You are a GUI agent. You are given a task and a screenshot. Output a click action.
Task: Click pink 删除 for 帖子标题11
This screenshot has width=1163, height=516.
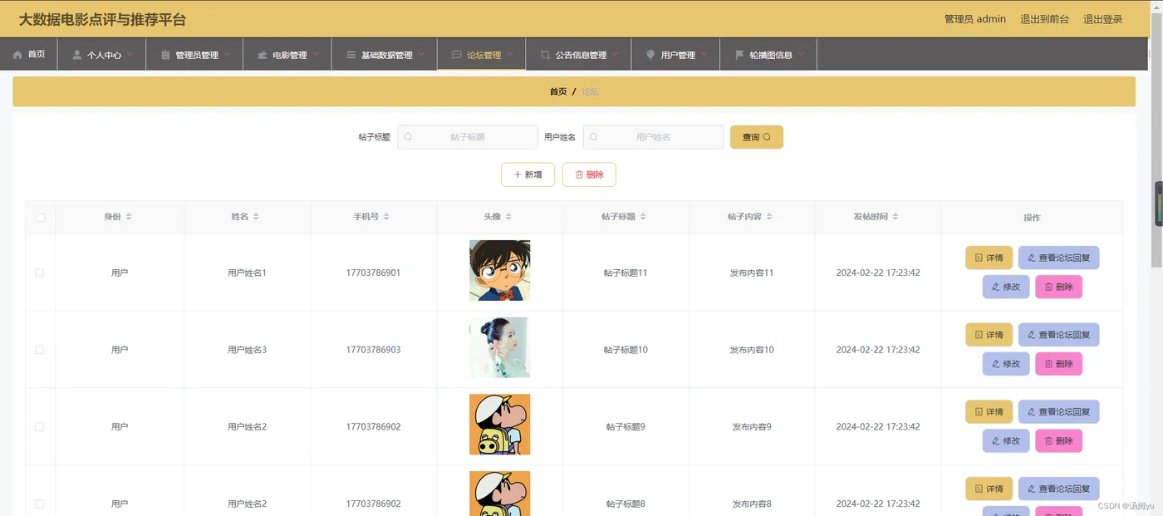point(1059,287)
